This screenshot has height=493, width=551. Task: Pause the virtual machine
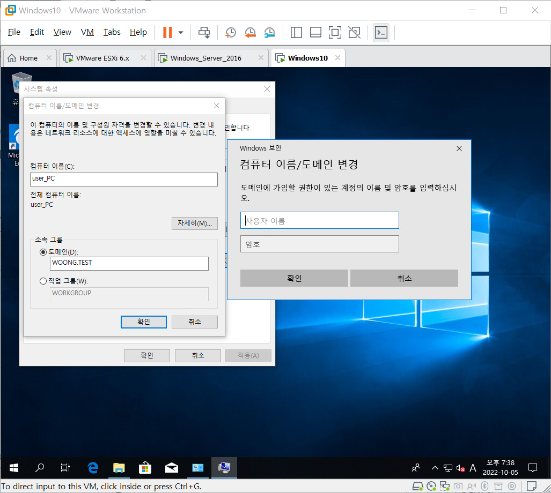point(167,32)
